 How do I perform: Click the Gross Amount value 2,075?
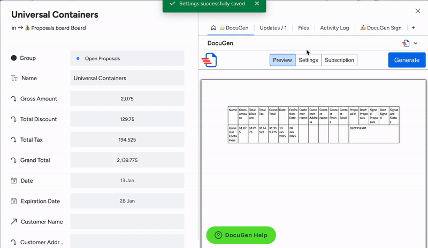127,98
